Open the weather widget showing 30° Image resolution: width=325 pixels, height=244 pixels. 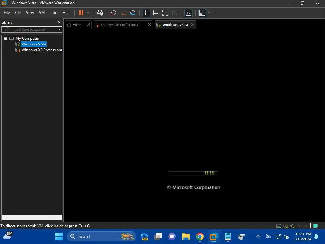8,236
